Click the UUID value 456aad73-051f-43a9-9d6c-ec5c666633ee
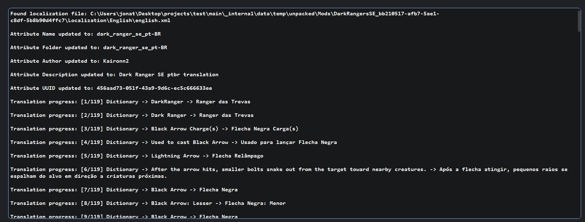The image size is (585, 222). [154, 88]
